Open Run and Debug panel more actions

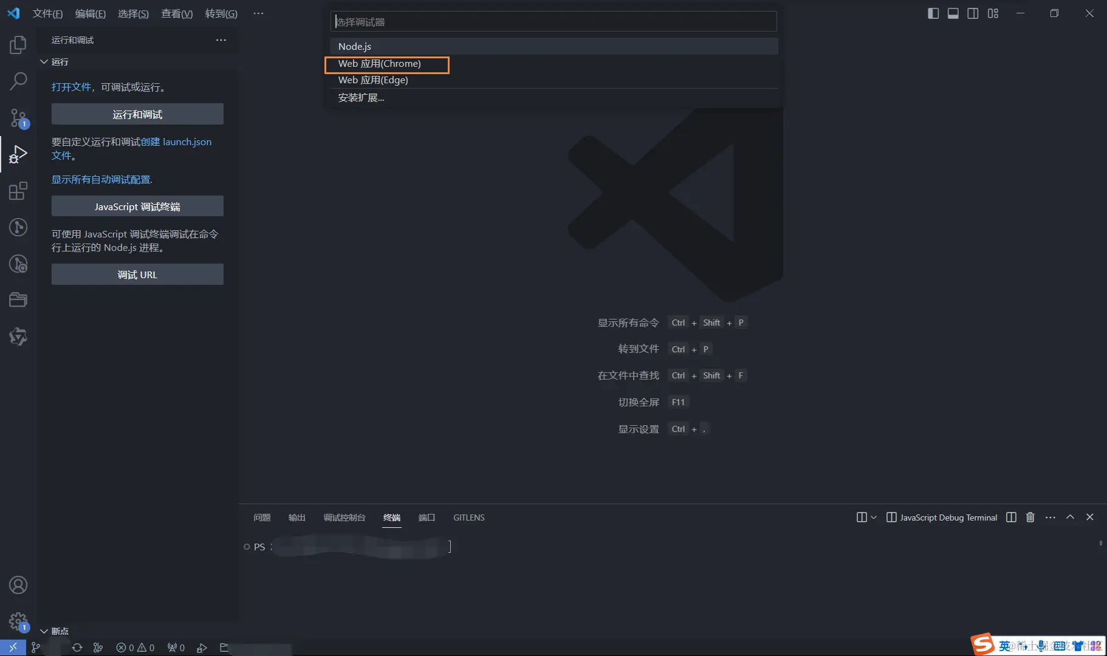point(221,40)
